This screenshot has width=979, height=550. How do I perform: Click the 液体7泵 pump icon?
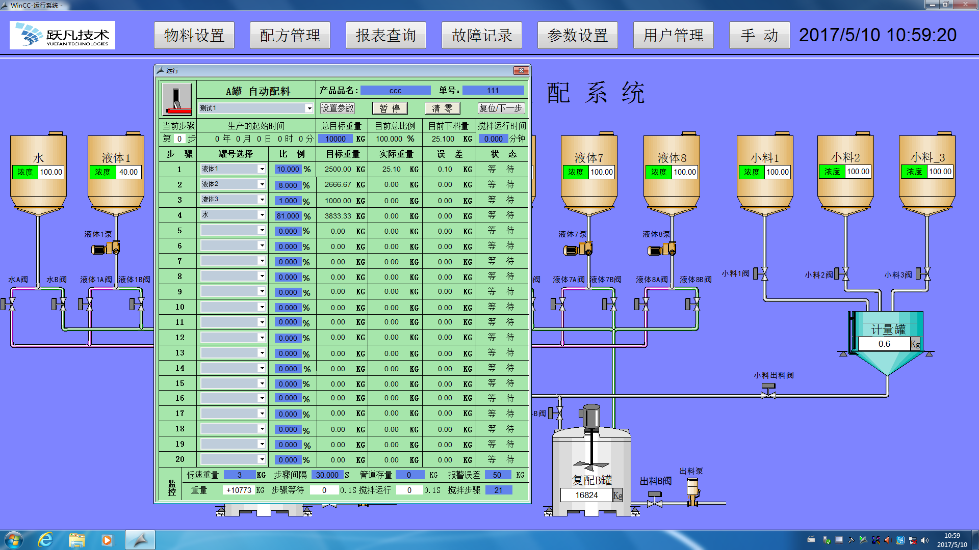point(578,250)
